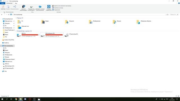The width and height of the screenshot is (180, 101).
Task: Open the File (Файл) ribbon tab
Action: pyautogui.click(x=3, y=3)
